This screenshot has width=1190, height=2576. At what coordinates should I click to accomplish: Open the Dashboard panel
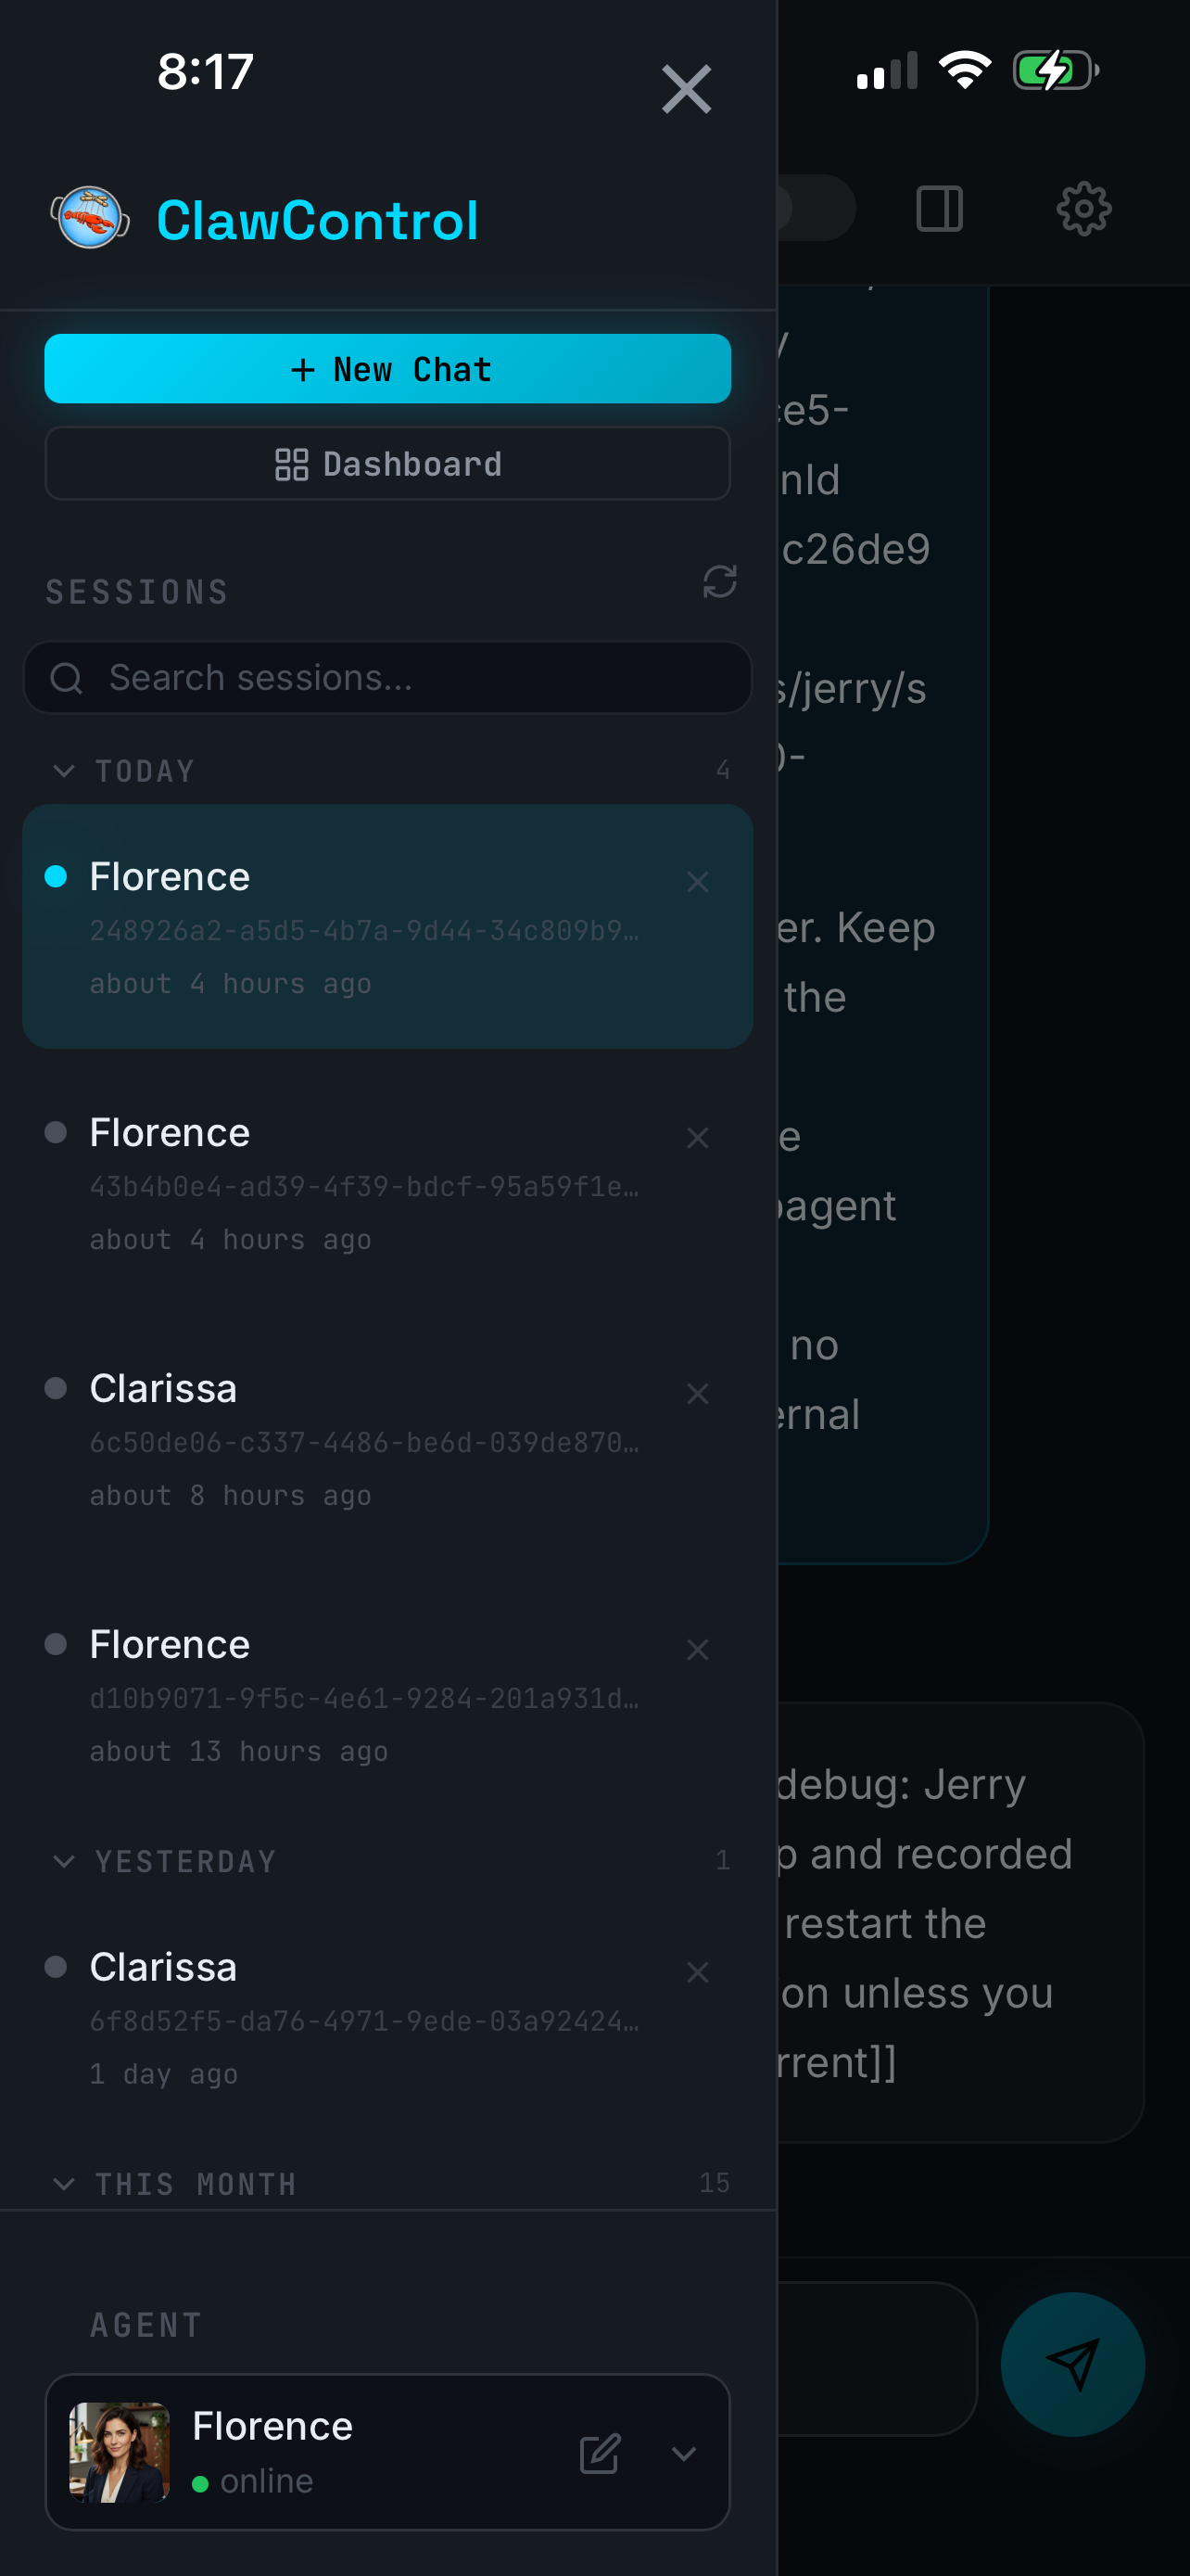click(386, 463)
